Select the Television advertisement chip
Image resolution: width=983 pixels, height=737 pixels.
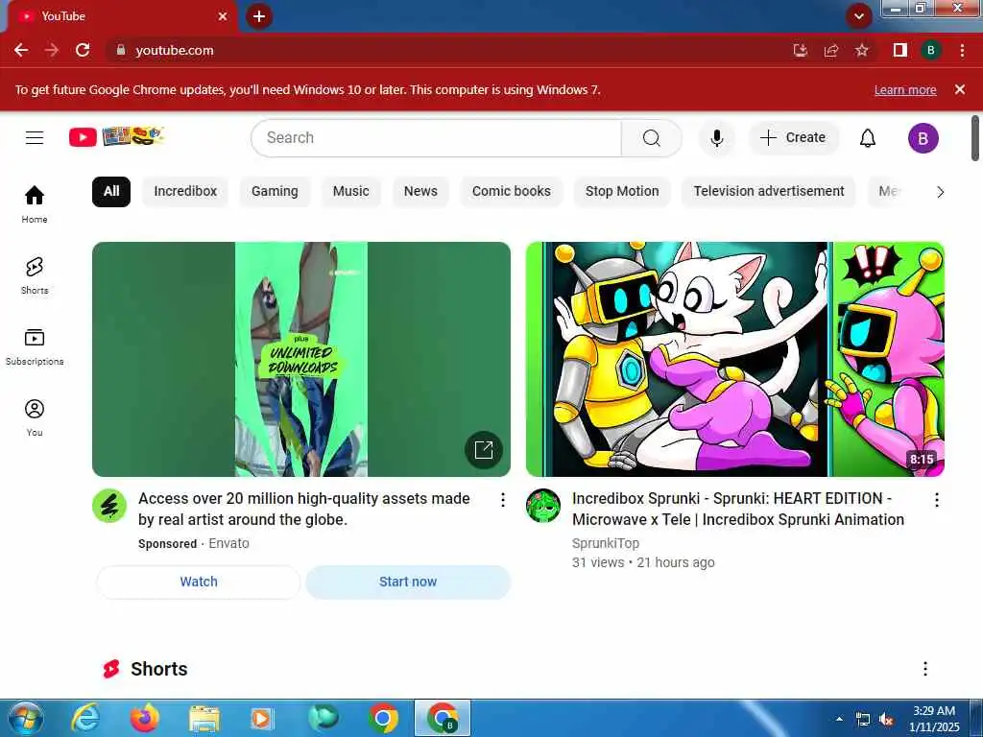pyautogui.click(x=769, y=191)
